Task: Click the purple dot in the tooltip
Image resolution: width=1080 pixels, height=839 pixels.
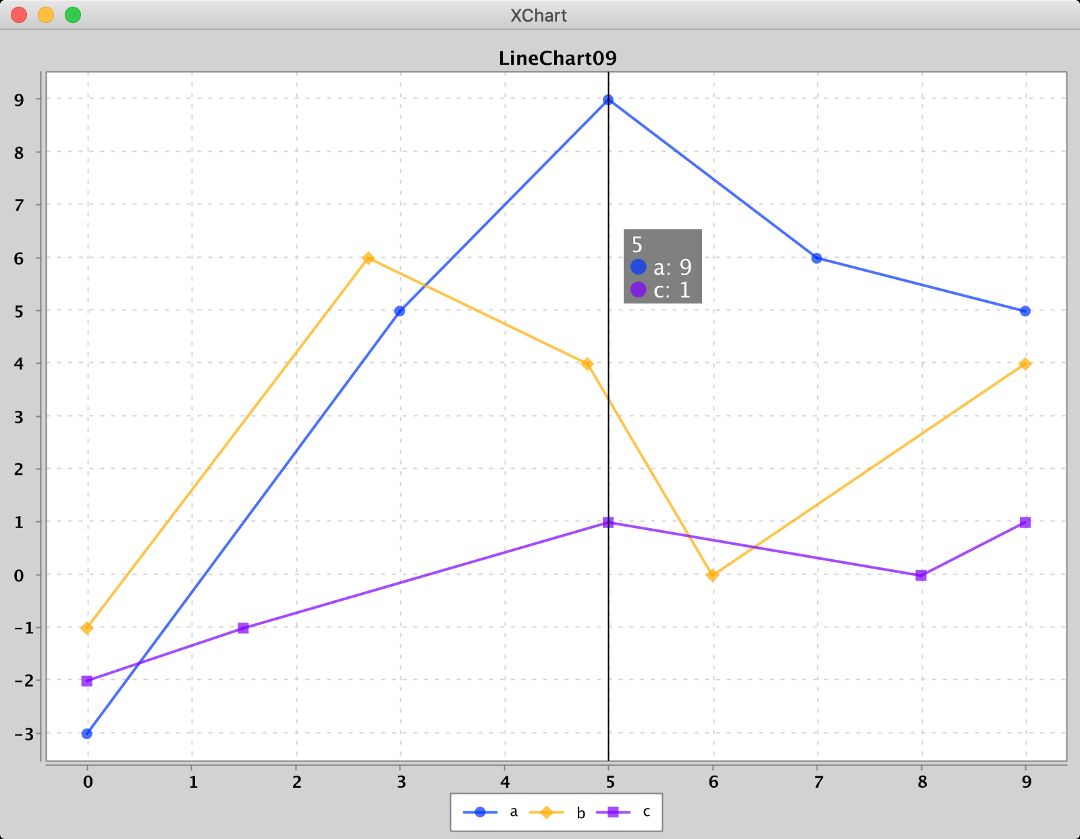Action: click(639, 290)
